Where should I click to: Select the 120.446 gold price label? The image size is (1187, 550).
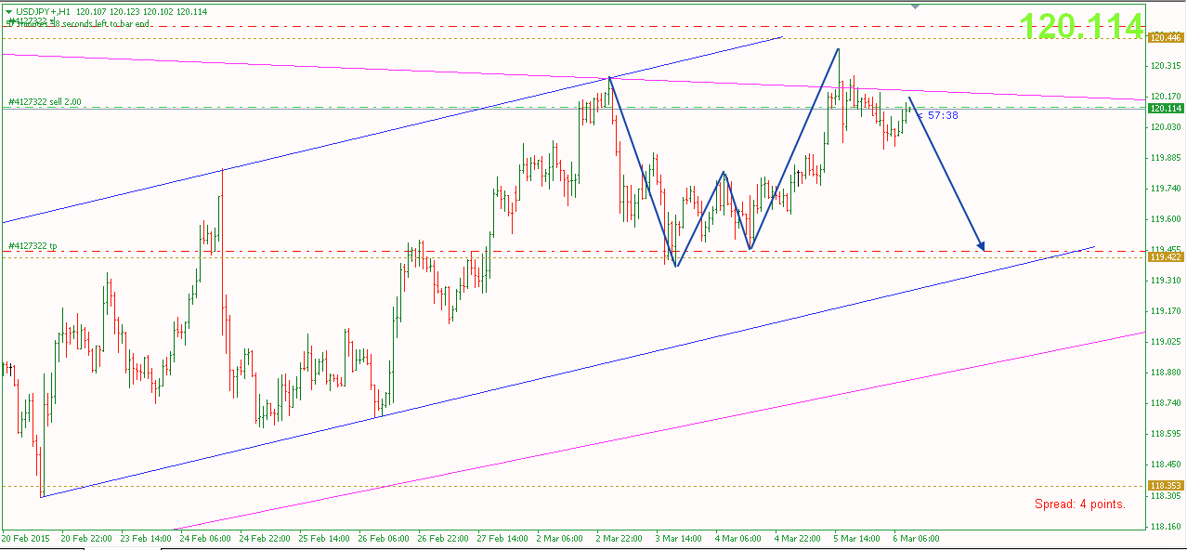pyautogui.click(x=1166, y=38)
